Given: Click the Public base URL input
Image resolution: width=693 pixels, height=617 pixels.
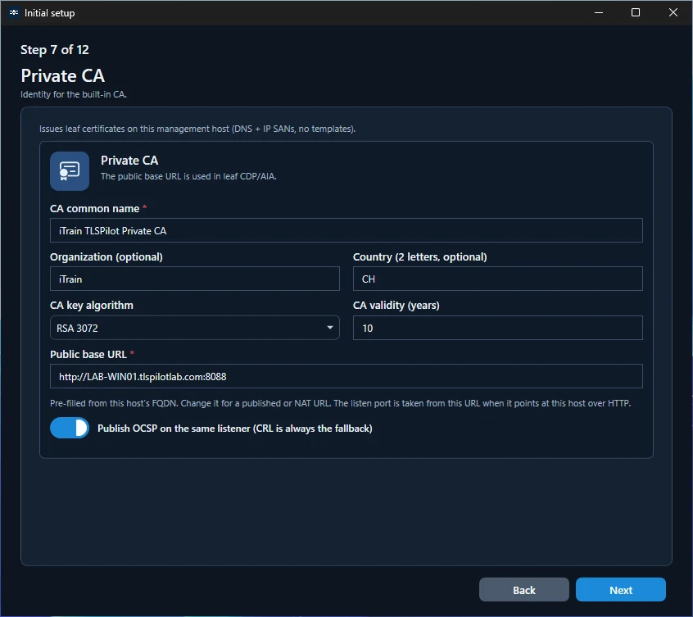Looking at the screenshot, I should (346, 376).
